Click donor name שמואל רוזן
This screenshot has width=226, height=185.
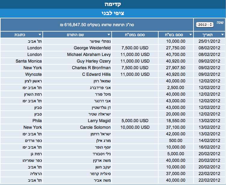click(102, 81)
